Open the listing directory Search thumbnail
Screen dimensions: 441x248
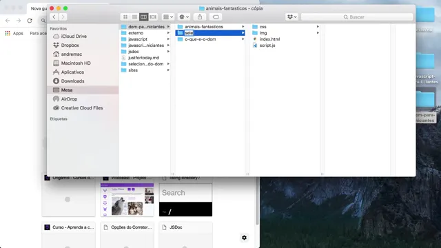click(x=185, y=200)
